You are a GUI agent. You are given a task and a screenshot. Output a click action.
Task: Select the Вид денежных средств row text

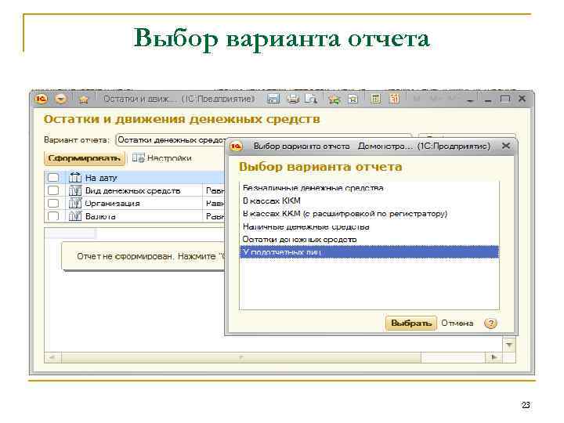132,191
